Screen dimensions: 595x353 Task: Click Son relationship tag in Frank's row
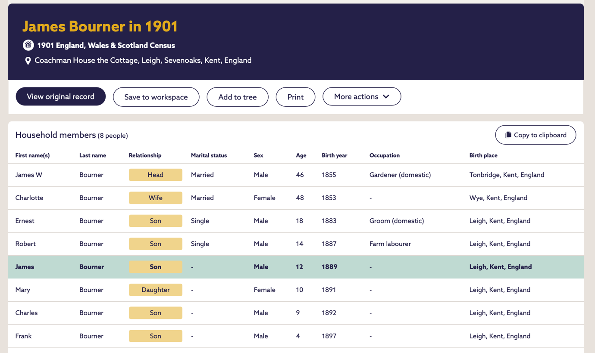click(156, 336)
